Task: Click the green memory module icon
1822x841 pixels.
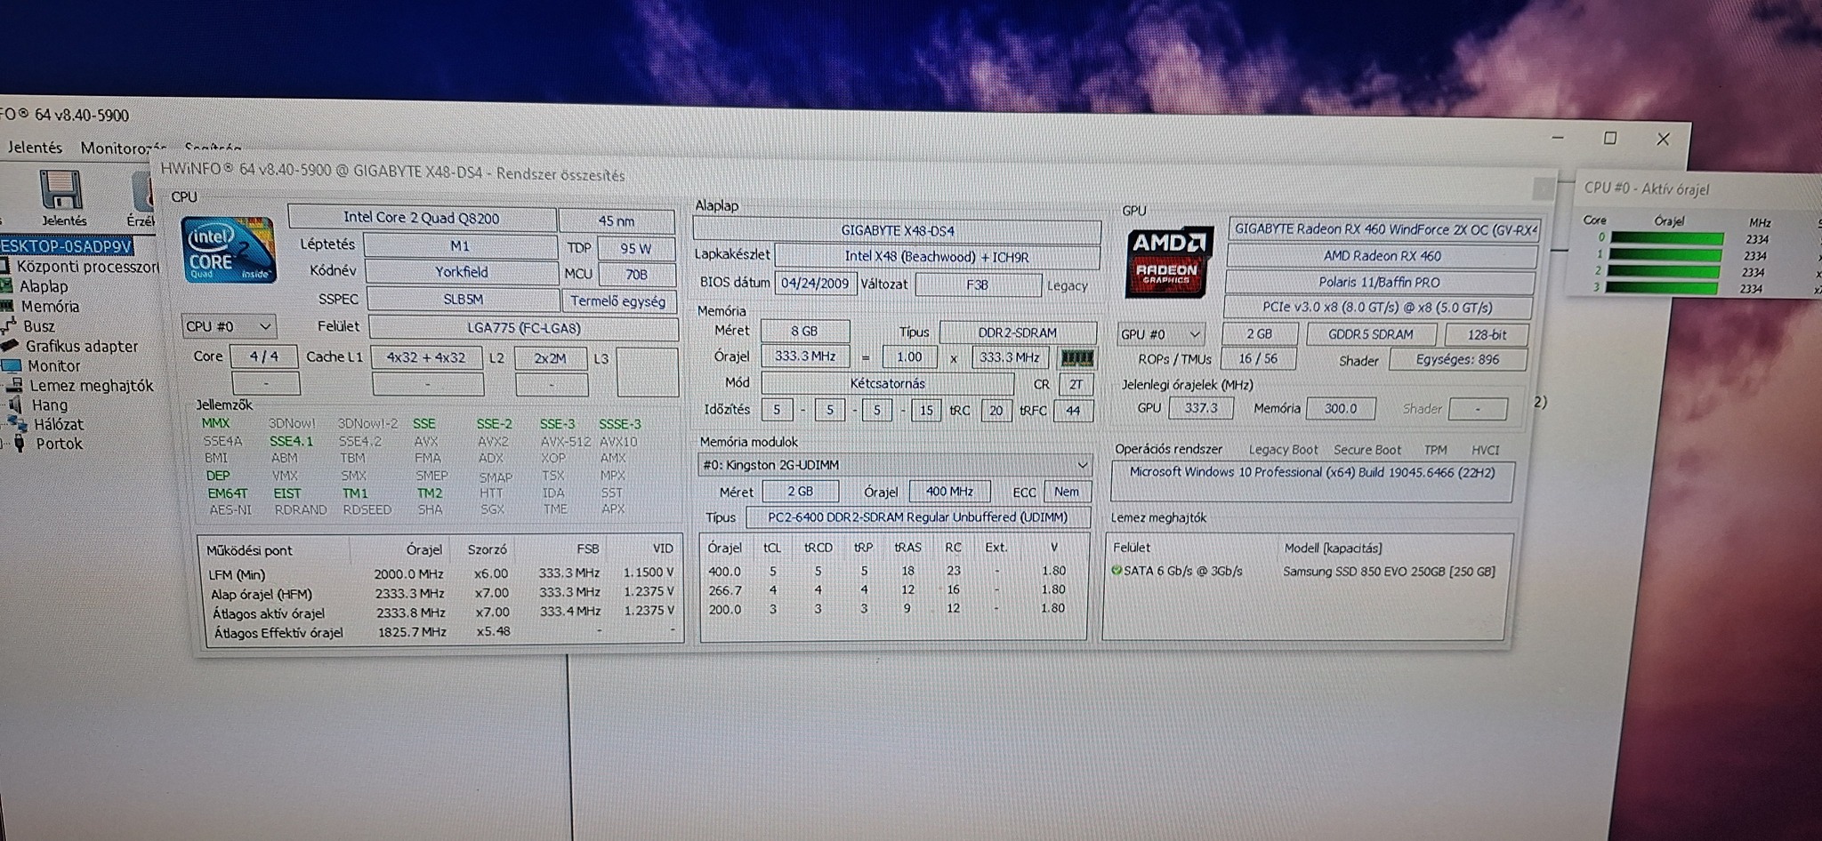Action: click(1076, 357)
